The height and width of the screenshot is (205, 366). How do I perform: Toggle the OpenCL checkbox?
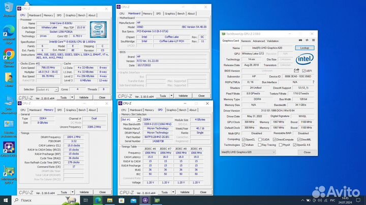coord(243,140)
